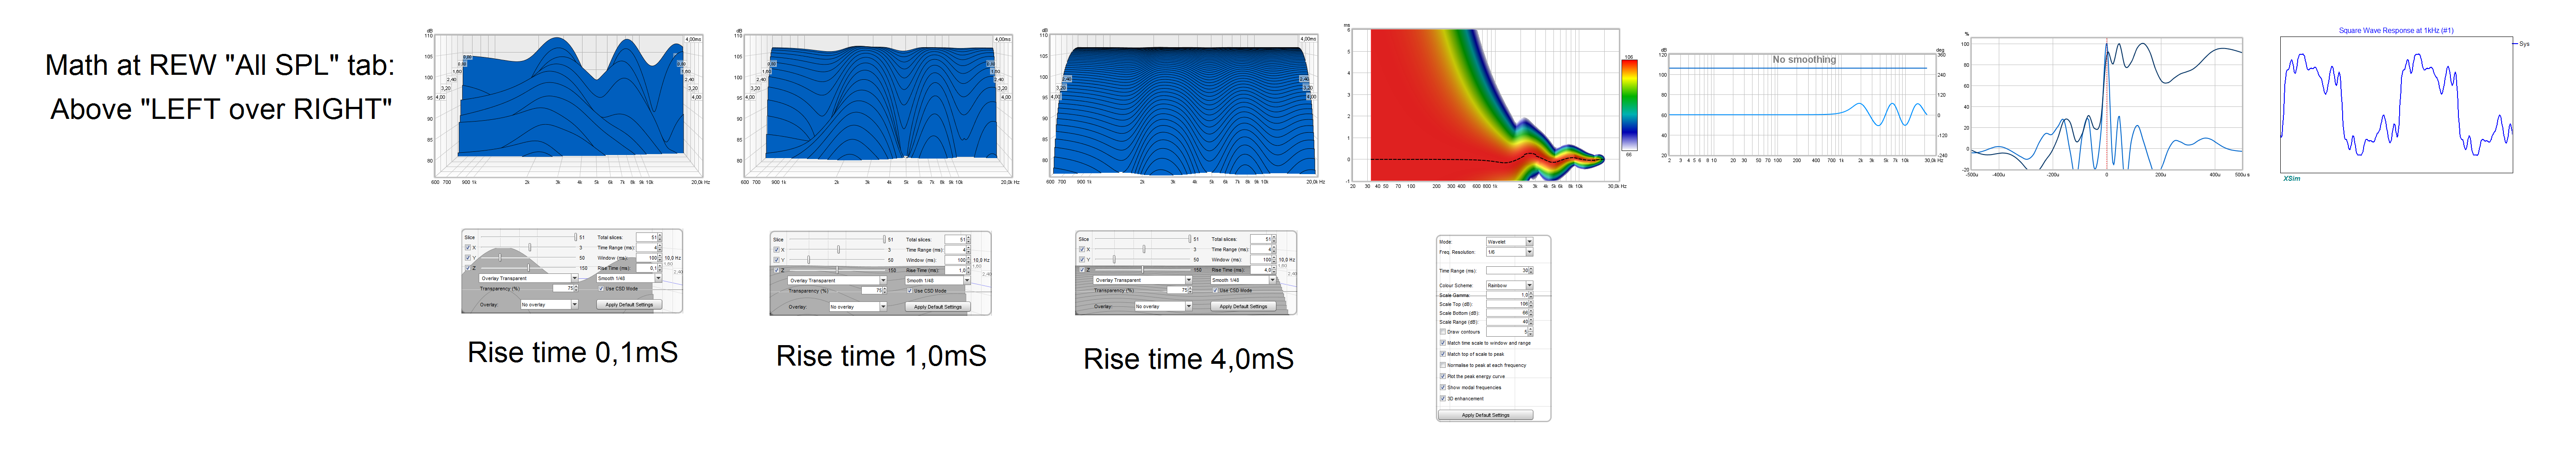Click contours count field showing 5
The image size is (2576, 456).
click(1510, 332)
